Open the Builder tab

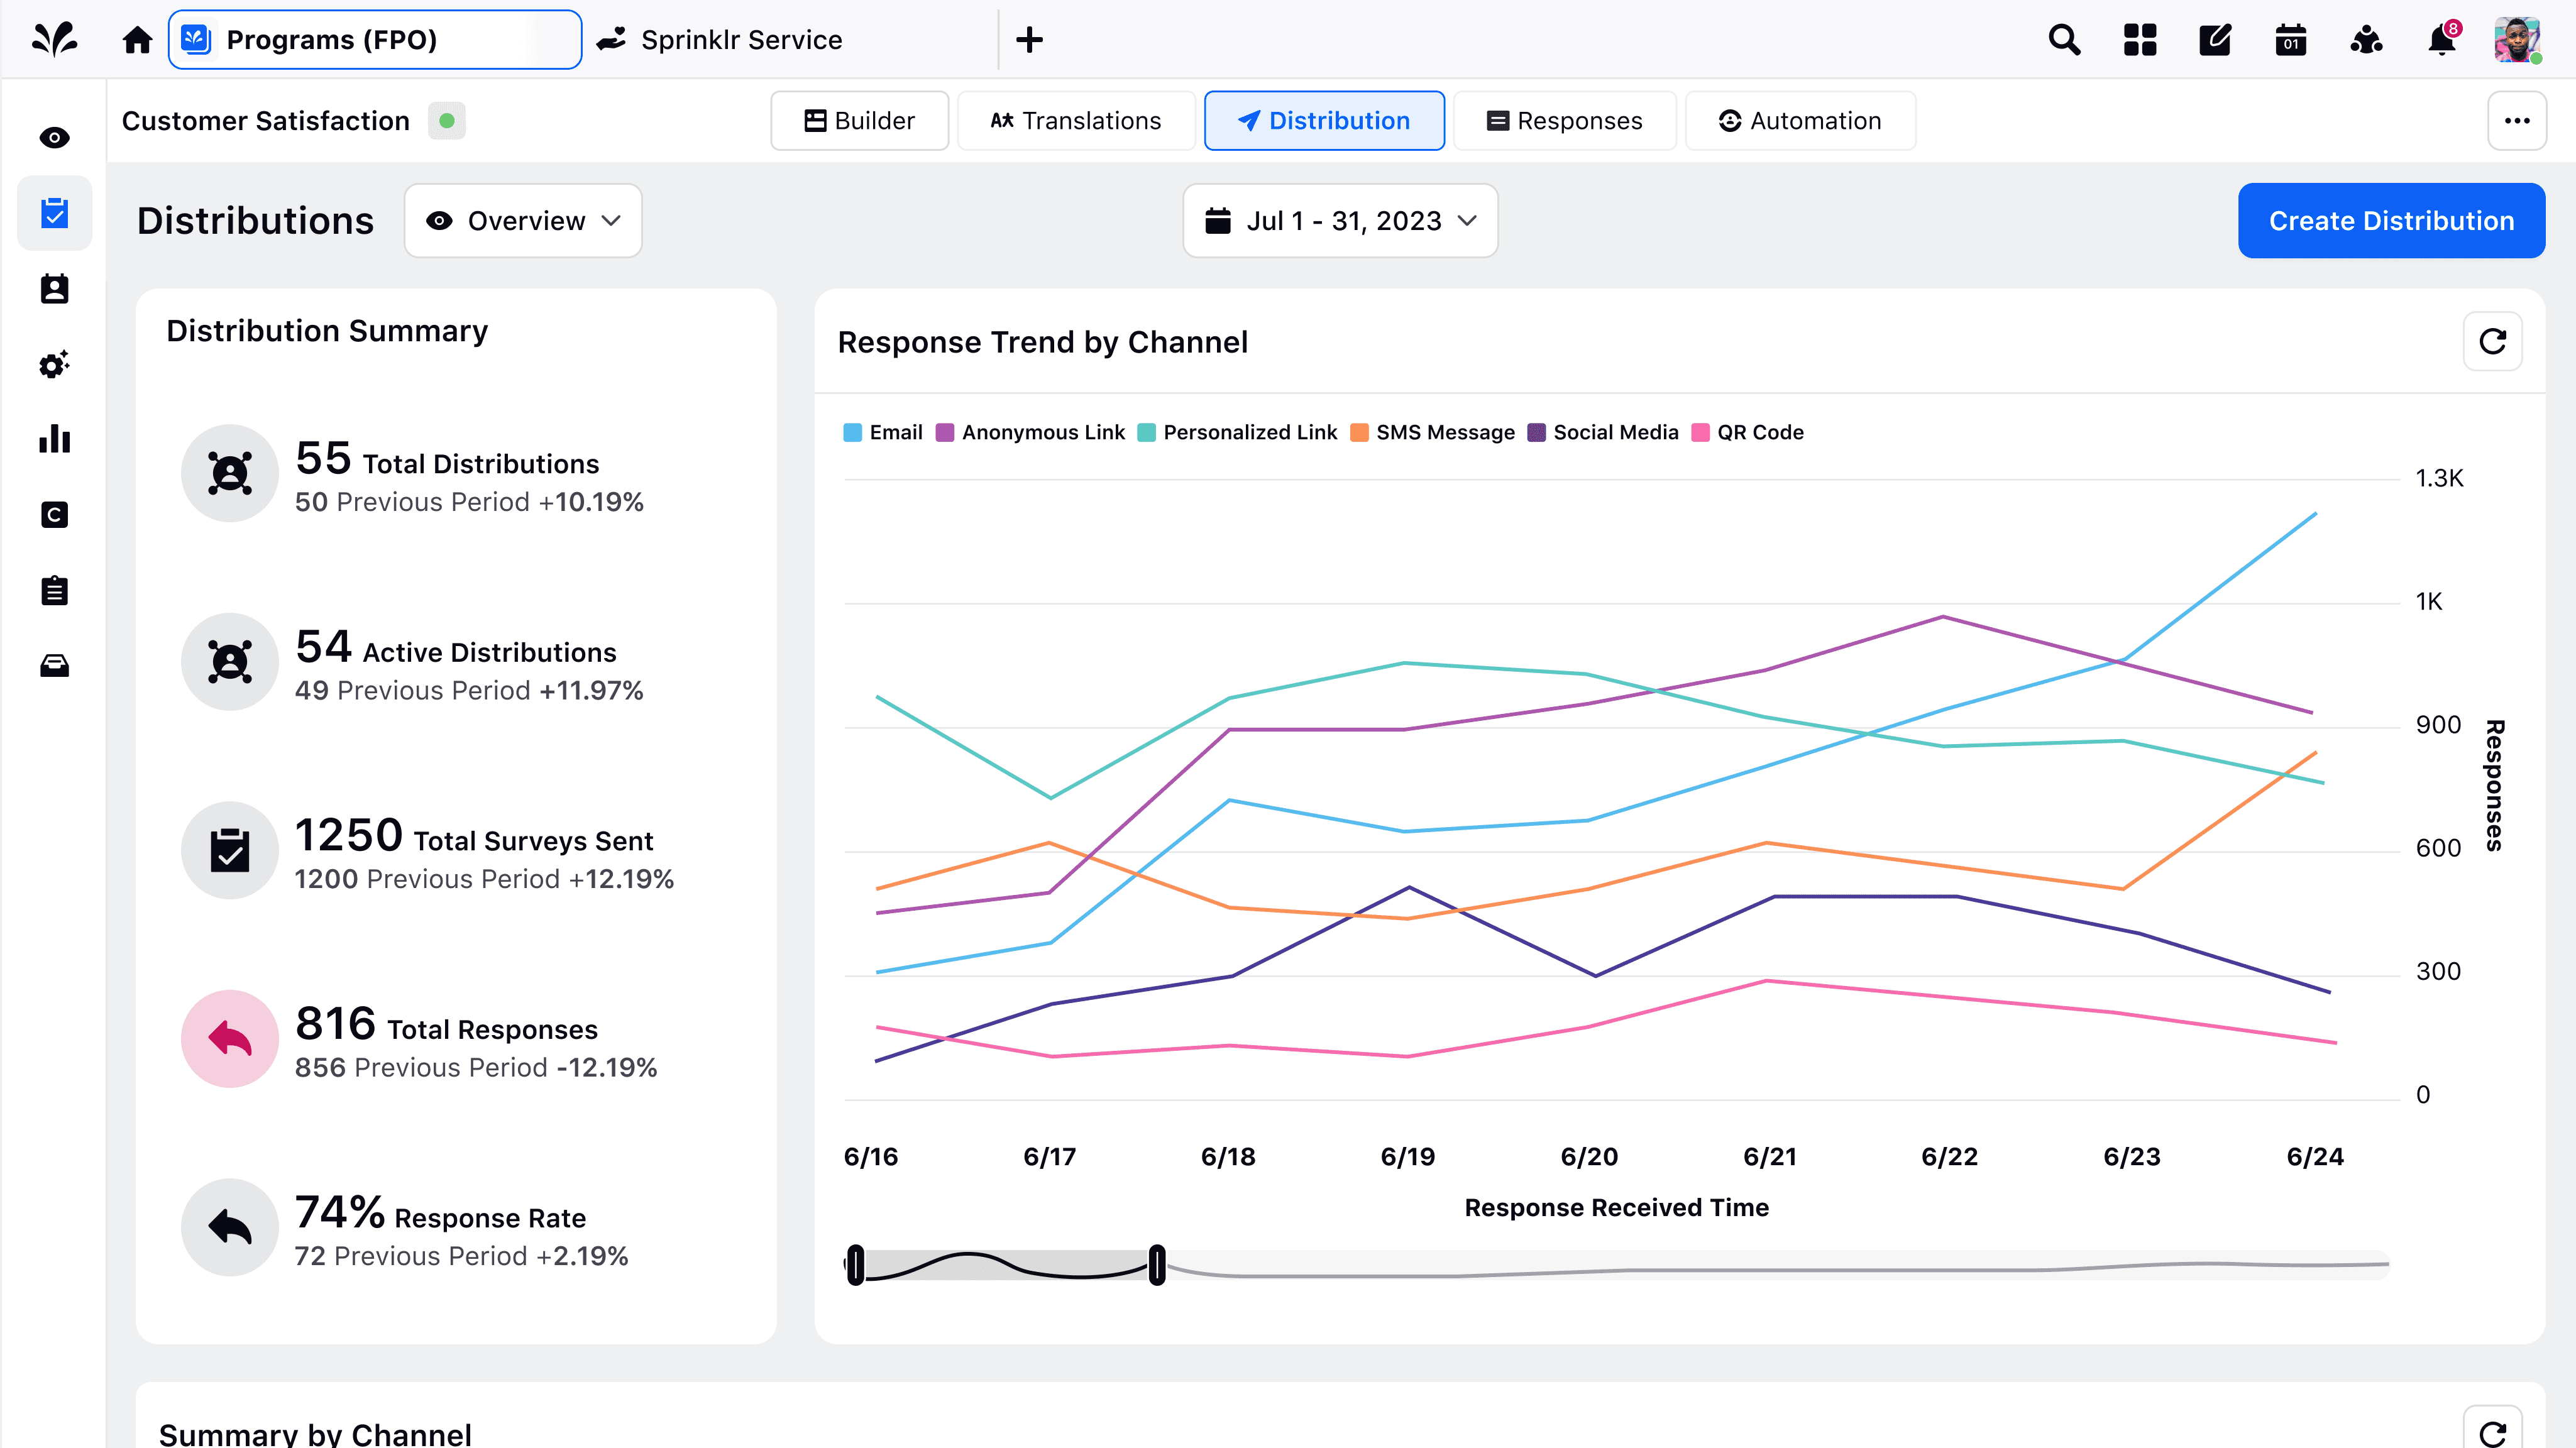[x=859, y=121]
